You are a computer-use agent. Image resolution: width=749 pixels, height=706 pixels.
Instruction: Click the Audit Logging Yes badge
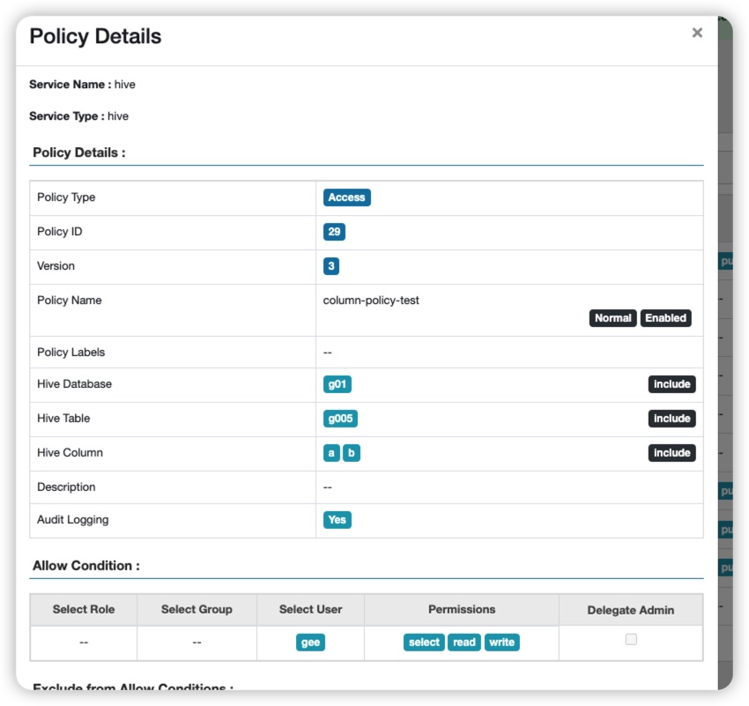point(337,520)
